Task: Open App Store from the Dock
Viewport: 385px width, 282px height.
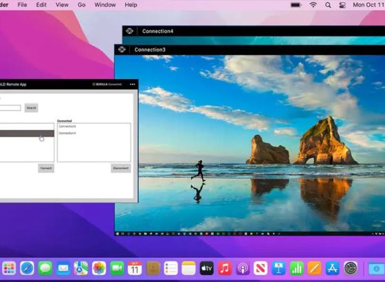Action: pos(333,268)
